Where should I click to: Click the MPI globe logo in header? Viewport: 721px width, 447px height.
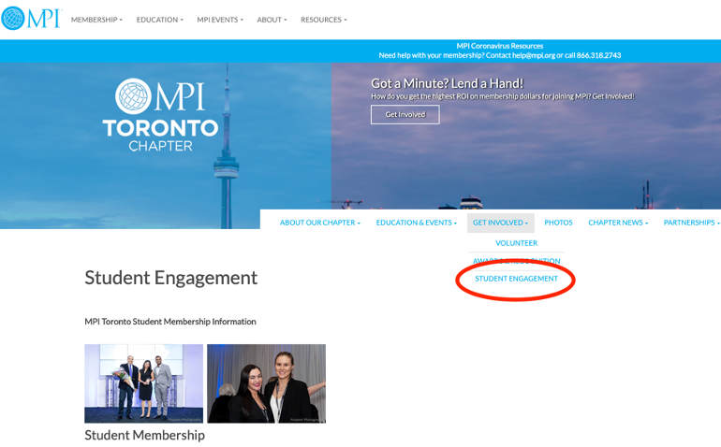(30, 19)
